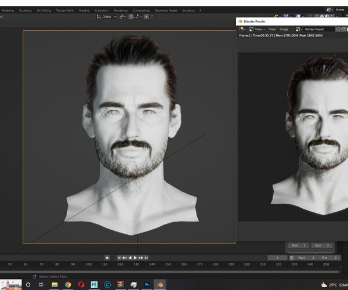Click the new image icon in Blender Render
The width and height of the screenshot is (348, 290).
[x=343, y=29]
